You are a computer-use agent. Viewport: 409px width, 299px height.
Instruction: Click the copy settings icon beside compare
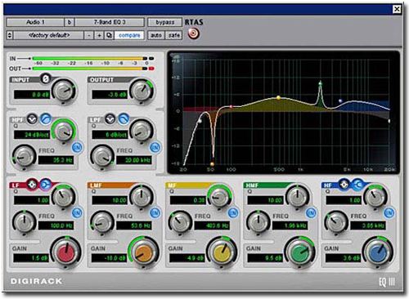tap(109, 35)
